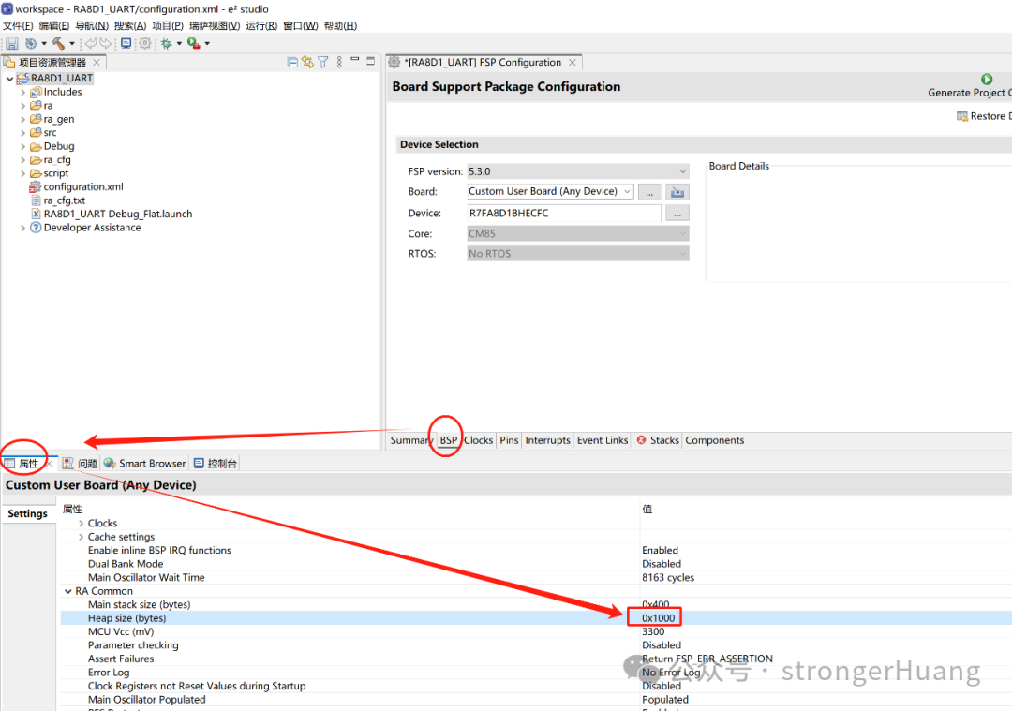Click the Device input field
1012x711 pixels.
tap(564, 213)
